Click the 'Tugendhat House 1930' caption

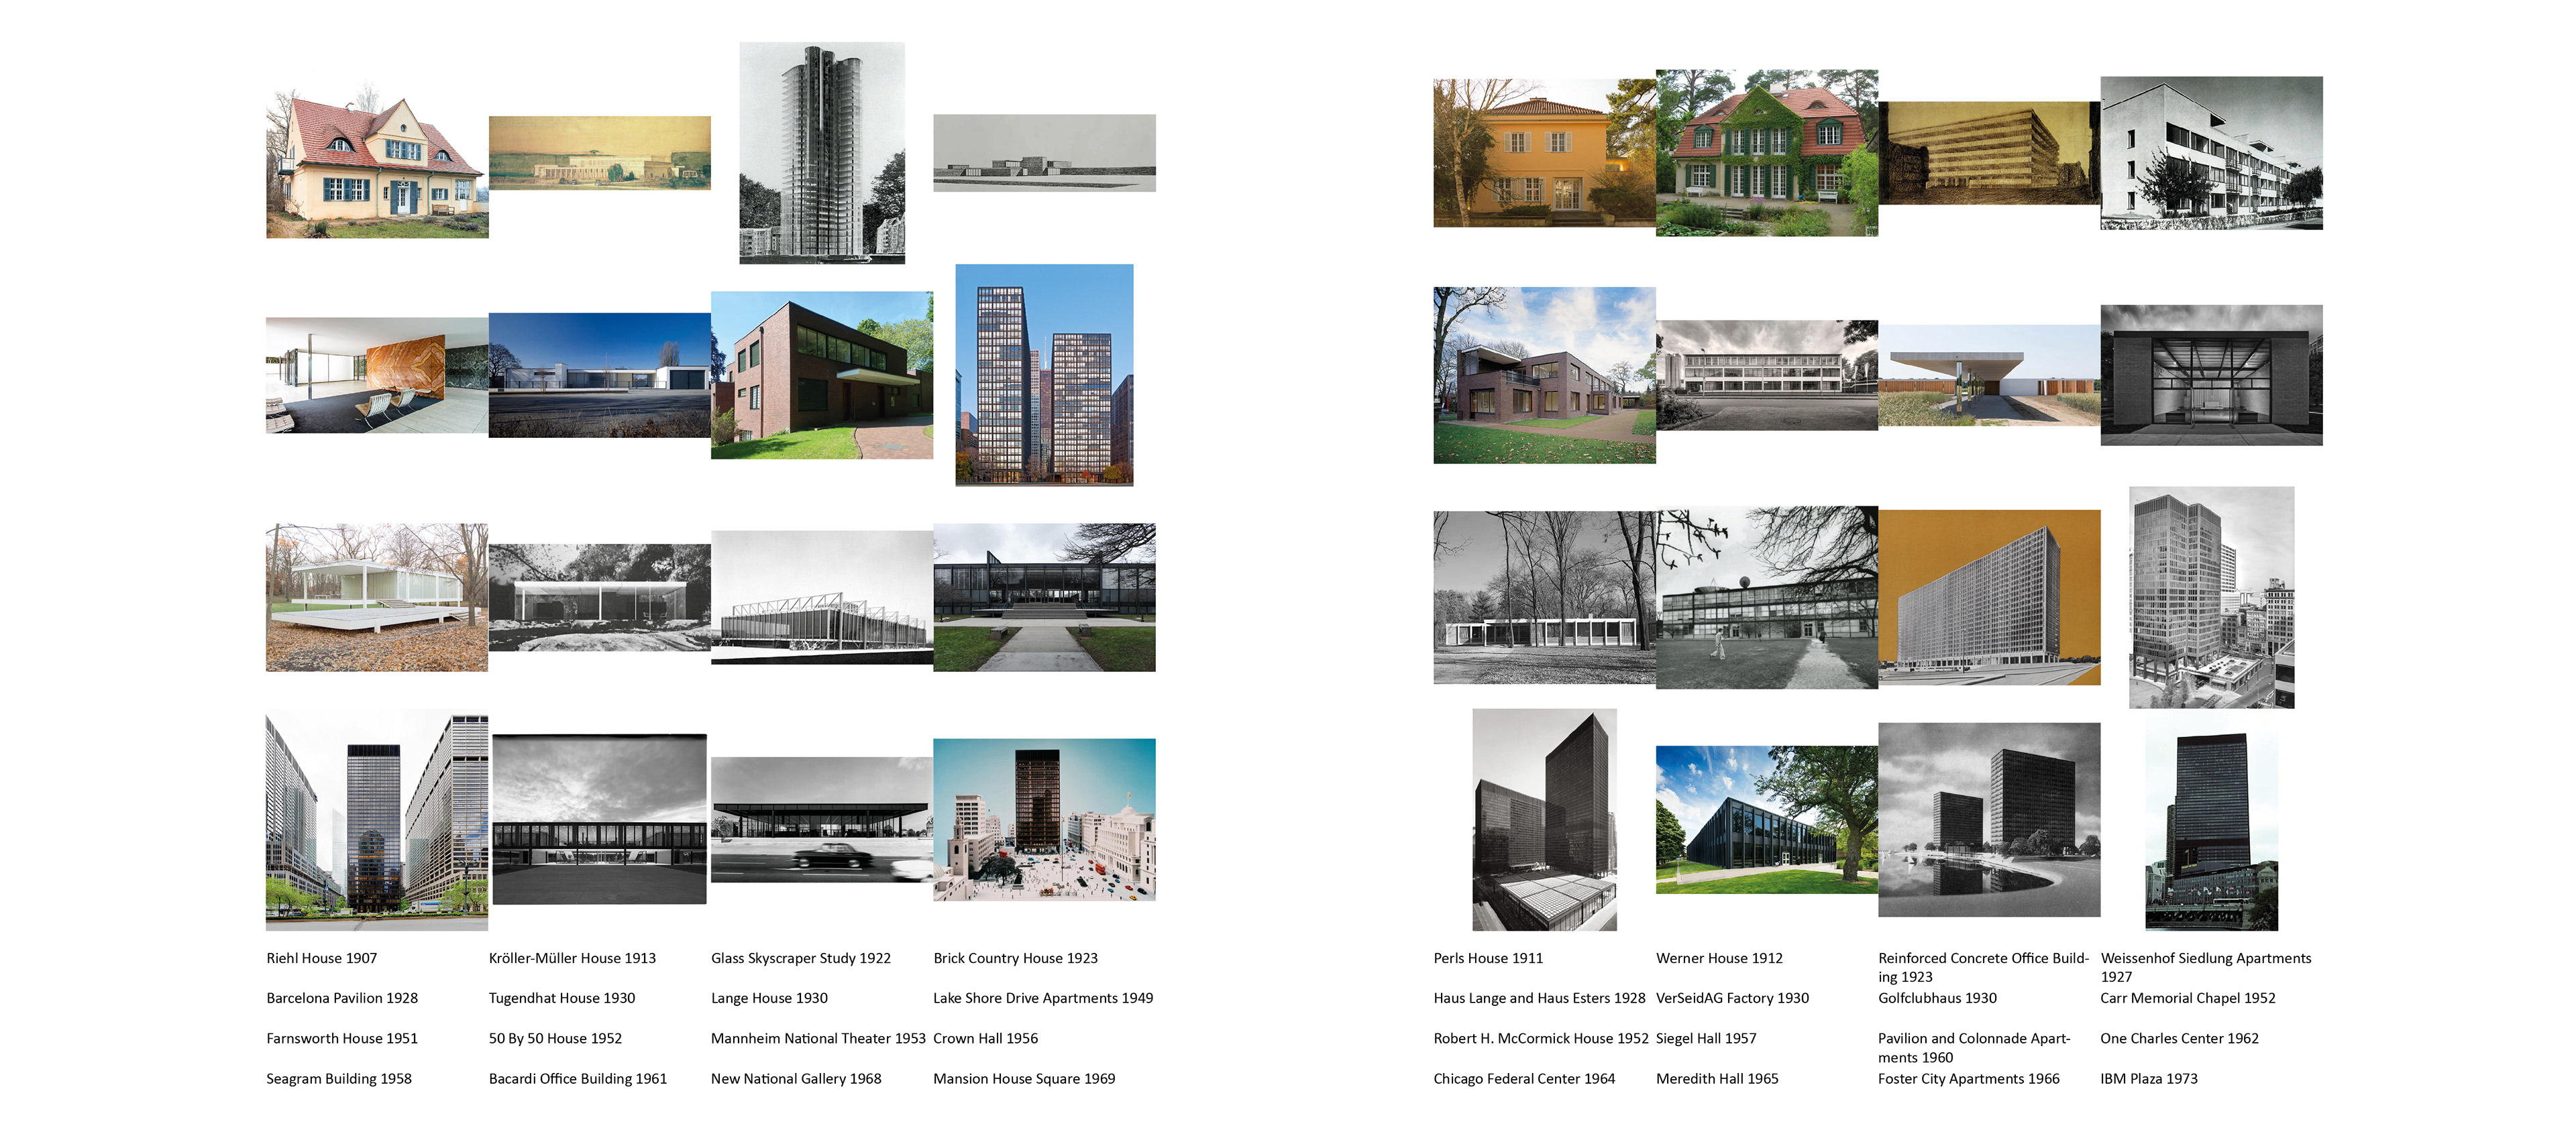pyautogui.click(x=562, y=998)
